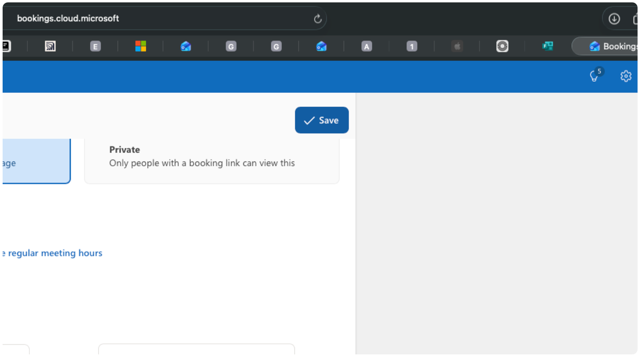Click the bookings.cloud.microsoft address field
Image resolution: width=640 pixels, height=357 pixels.
point(165,19)
